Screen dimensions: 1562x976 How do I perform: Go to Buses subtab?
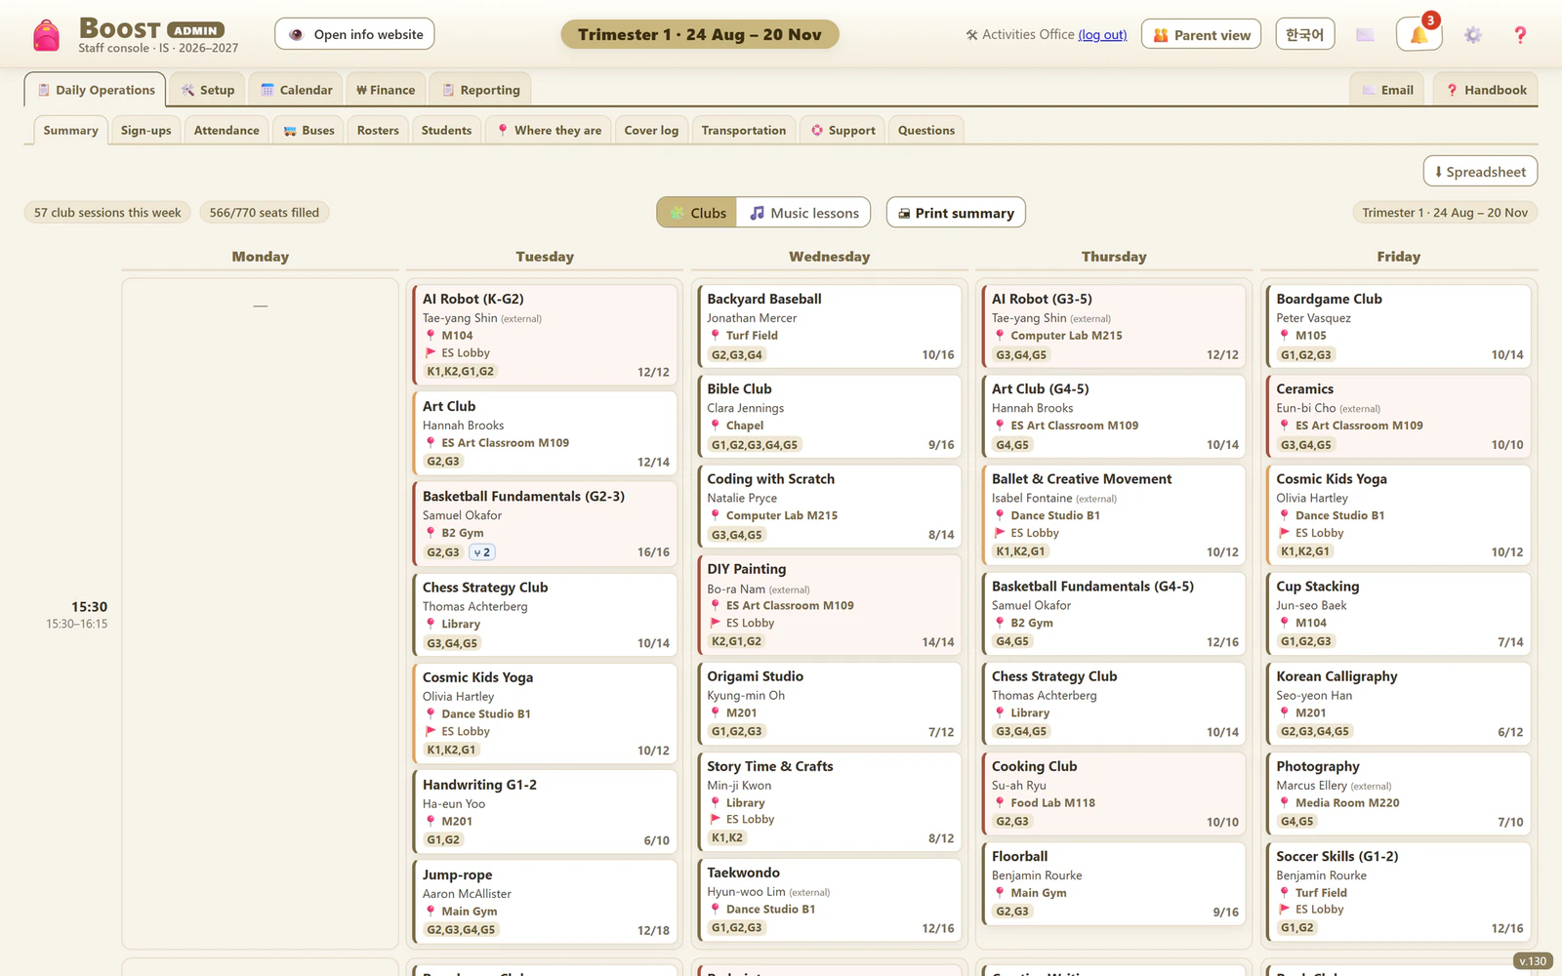click(x=308, y=130)
